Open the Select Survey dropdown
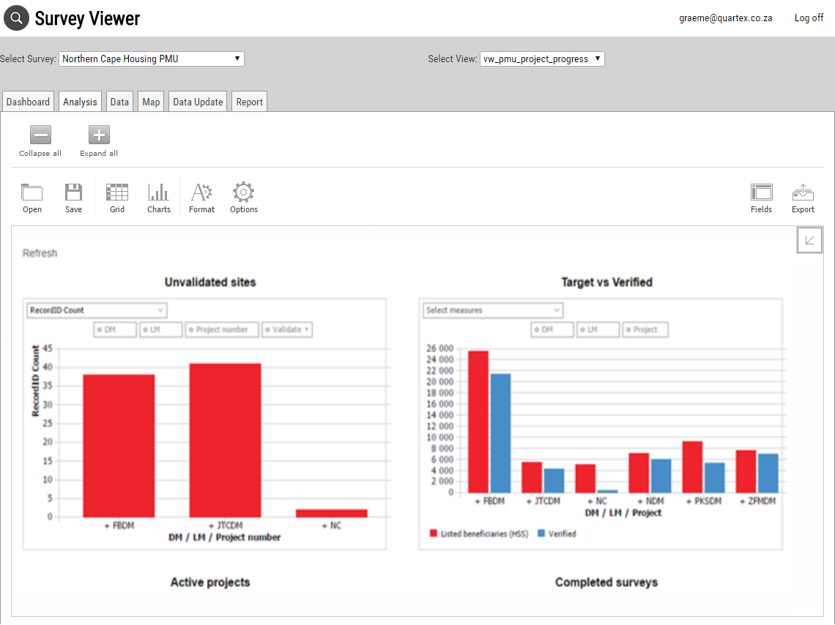Image resolution: width=835 pixels, height=625 pixels. 152,59
